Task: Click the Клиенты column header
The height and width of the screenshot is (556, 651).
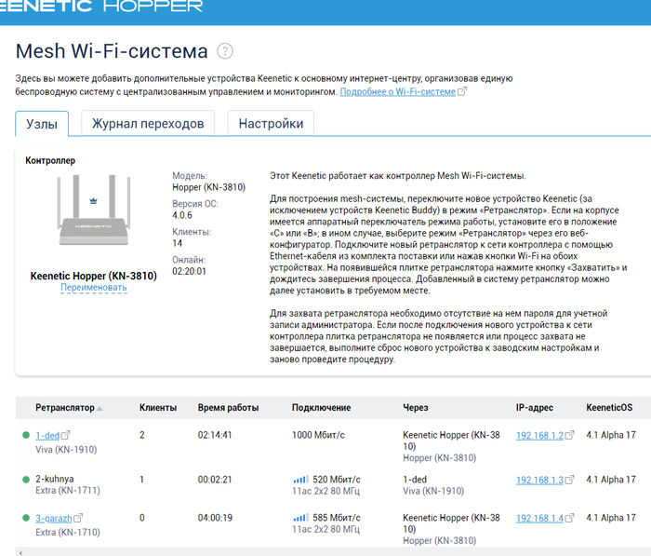Action: click(158, 408)
